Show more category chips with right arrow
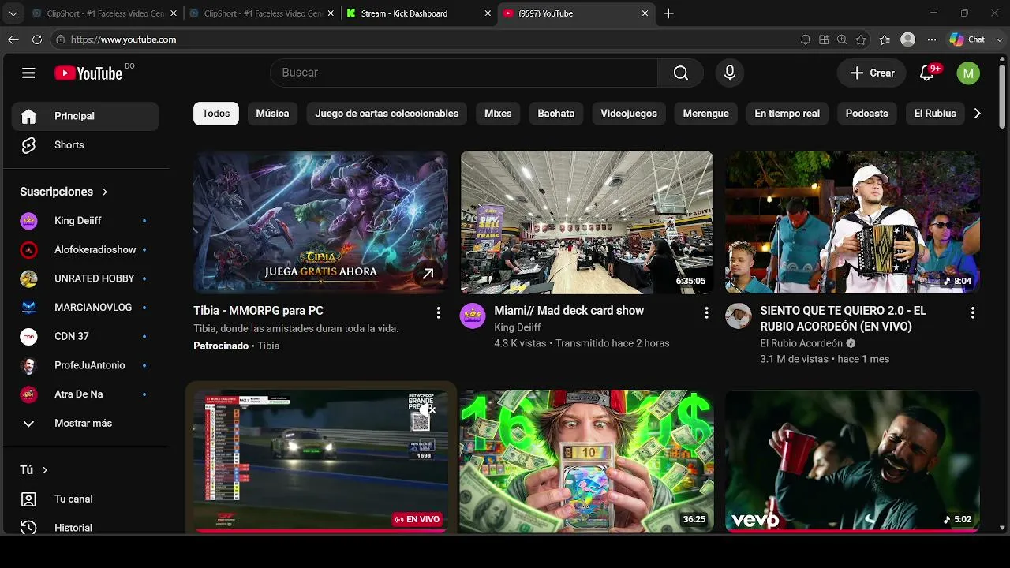This screenshot has width=1010, height=568. point(977,114)
